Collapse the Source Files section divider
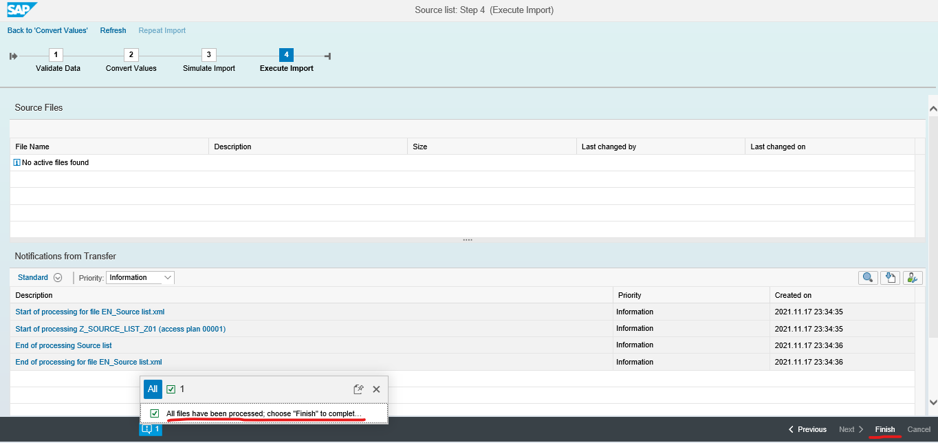 pyautogui.click(x=468, y=239)
